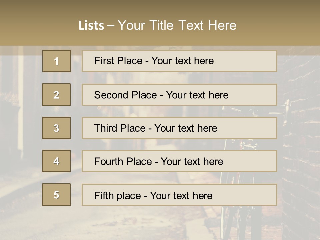Select the number 4 square
320x240 pixels.
pos(56,161)
